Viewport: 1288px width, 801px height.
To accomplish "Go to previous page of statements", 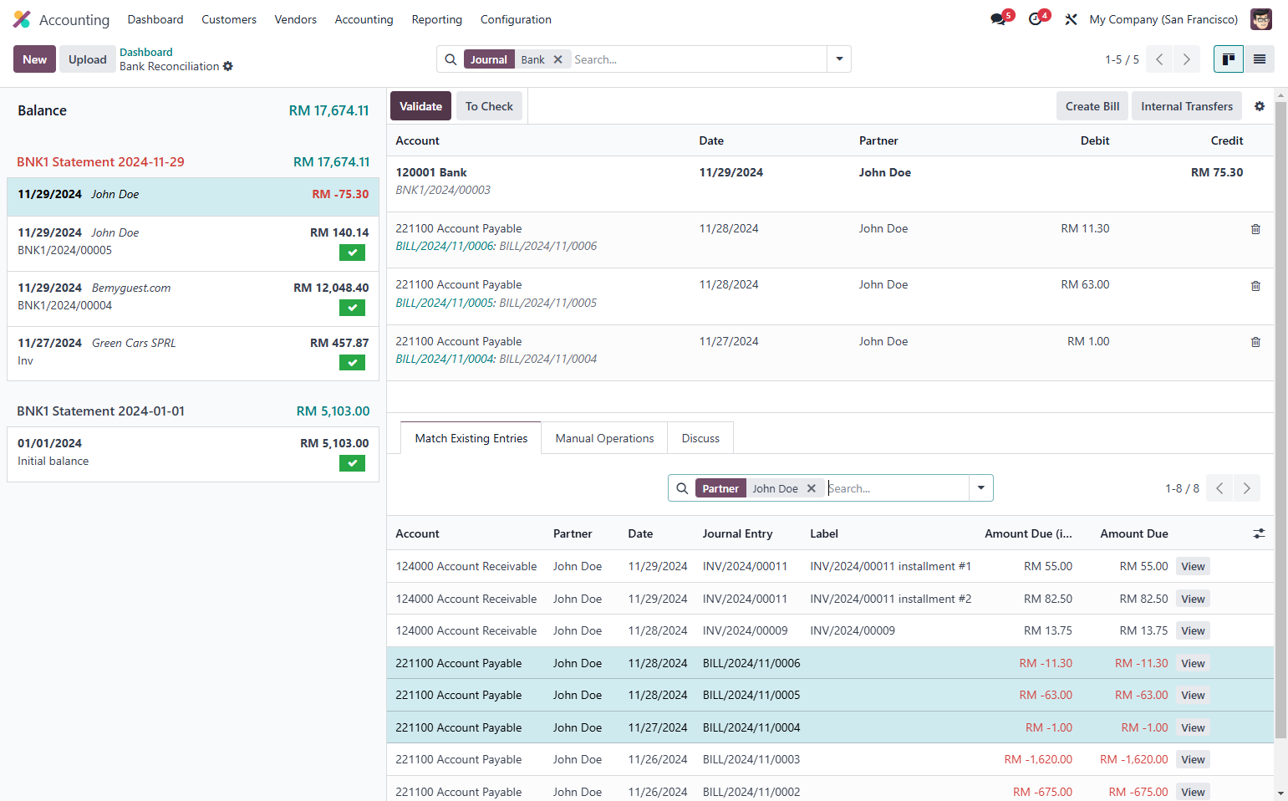I will 1159,59.
